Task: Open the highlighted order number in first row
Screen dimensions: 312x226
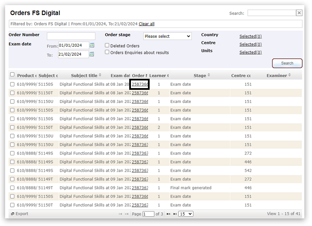Action: (x=140, y=84)
